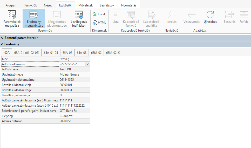Click the 061444555 phone value

(x=74, y=80)
